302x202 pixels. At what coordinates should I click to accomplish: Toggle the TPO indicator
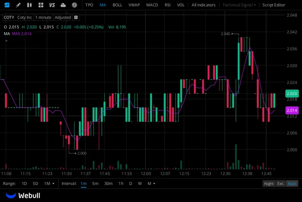point(89,5)
